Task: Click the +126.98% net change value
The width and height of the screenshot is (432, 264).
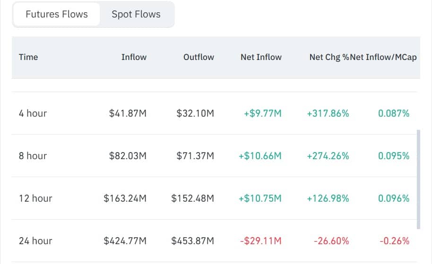Action: coord(328,198)
